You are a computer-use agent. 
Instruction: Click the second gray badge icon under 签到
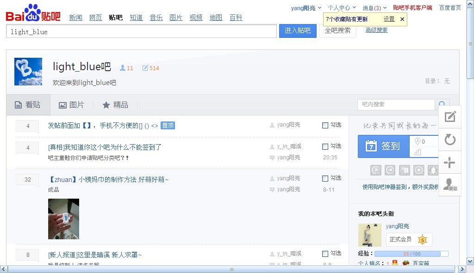coord(390,170)
